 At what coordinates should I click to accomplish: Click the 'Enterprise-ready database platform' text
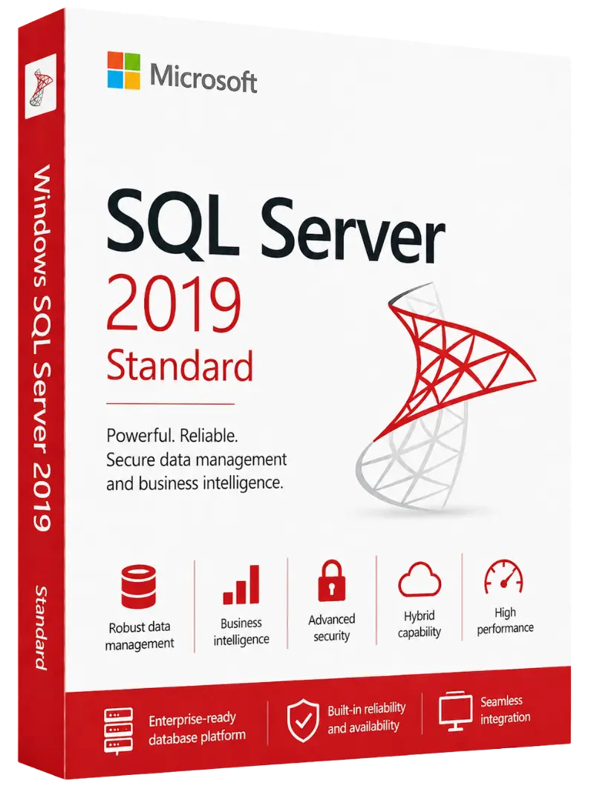click(x=197, y=729)
